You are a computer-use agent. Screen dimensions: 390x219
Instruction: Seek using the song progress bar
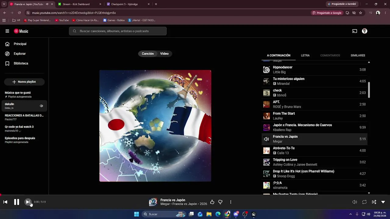195,195
